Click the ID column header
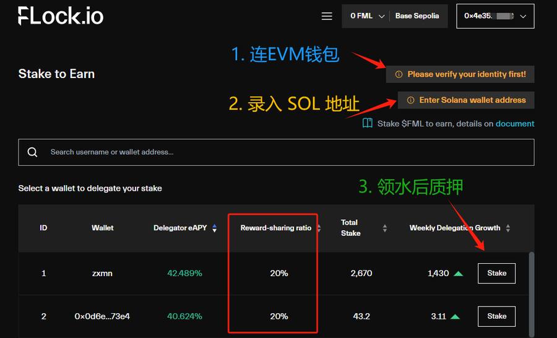 point(43,228)
